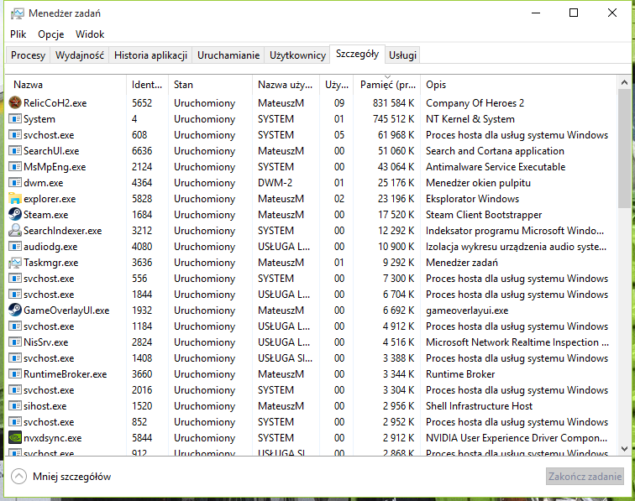
Task: Click the Steam.exe process icon
Action: [x=15, y=215]
